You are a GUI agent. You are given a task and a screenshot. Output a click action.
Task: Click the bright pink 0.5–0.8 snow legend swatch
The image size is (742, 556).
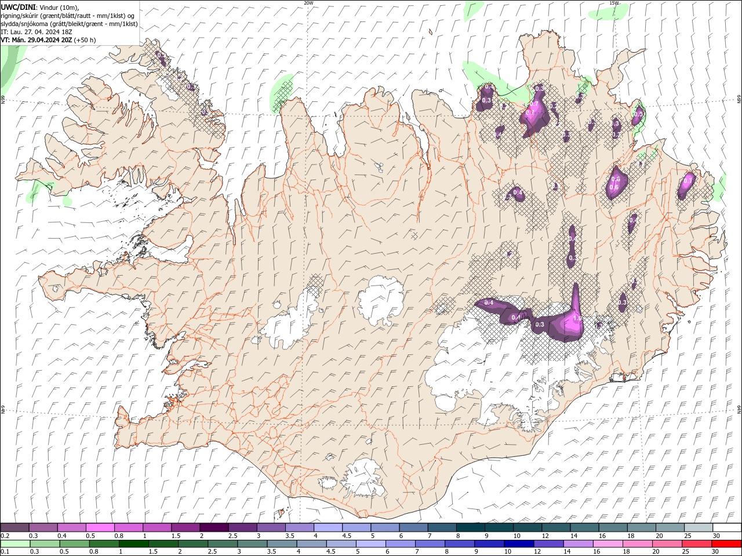[x=100, y=528]
